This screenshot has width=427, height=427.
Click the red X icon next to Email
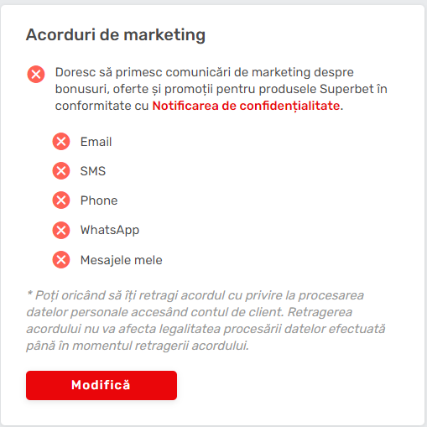coord(61,142)
